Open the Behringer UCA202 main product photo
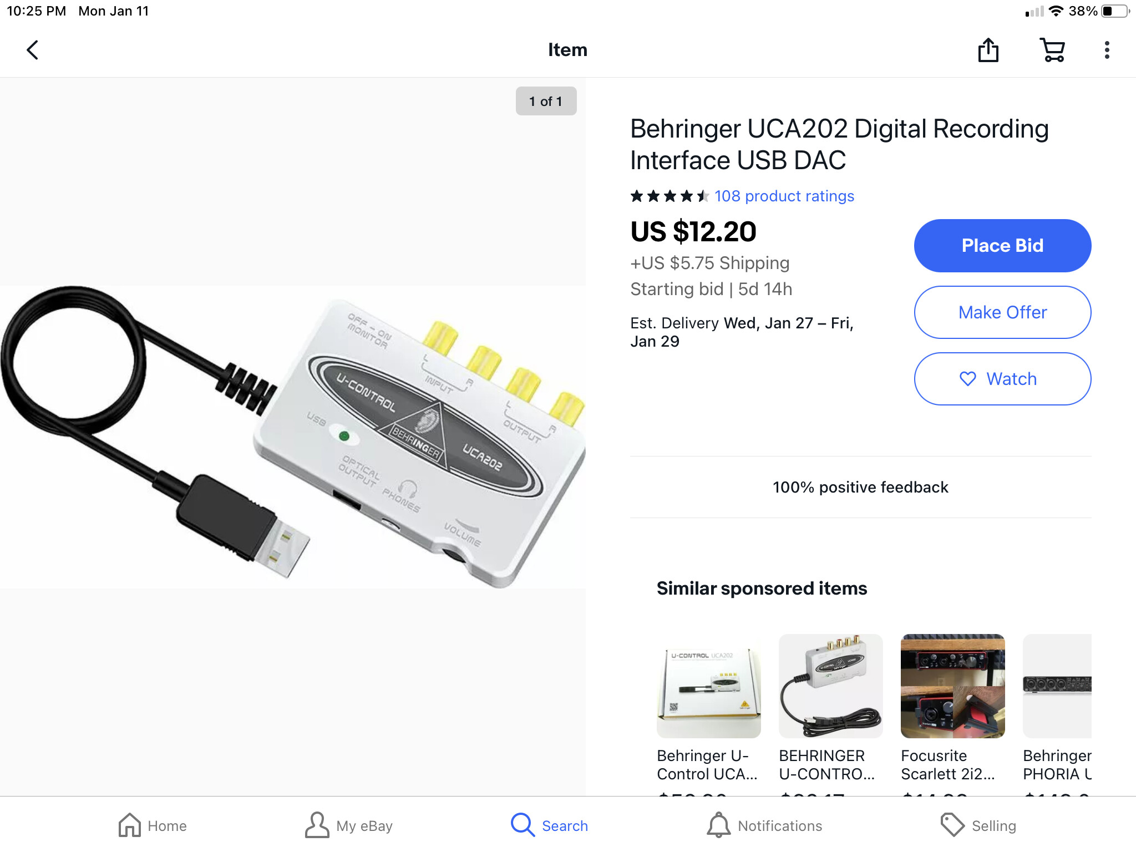Image resolution: width=1136 pixels, height=852 pixels. pyautogui.click(x=292, y=437)
